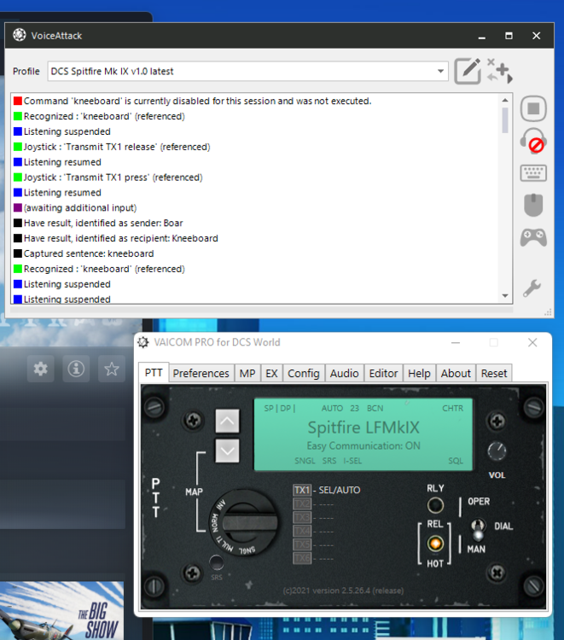Select the TX2 channel box
The width and height of the screenshot is (564, 640).
click(x=302, y=504)
